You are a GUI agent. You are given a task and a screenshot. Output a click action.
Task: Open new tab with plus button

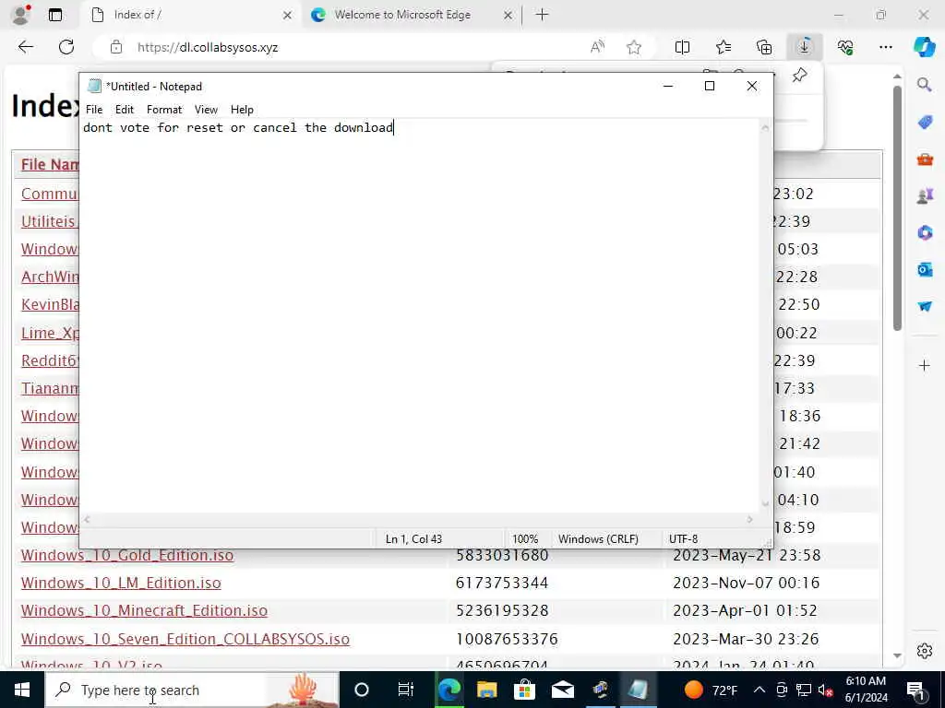point(542,15)
